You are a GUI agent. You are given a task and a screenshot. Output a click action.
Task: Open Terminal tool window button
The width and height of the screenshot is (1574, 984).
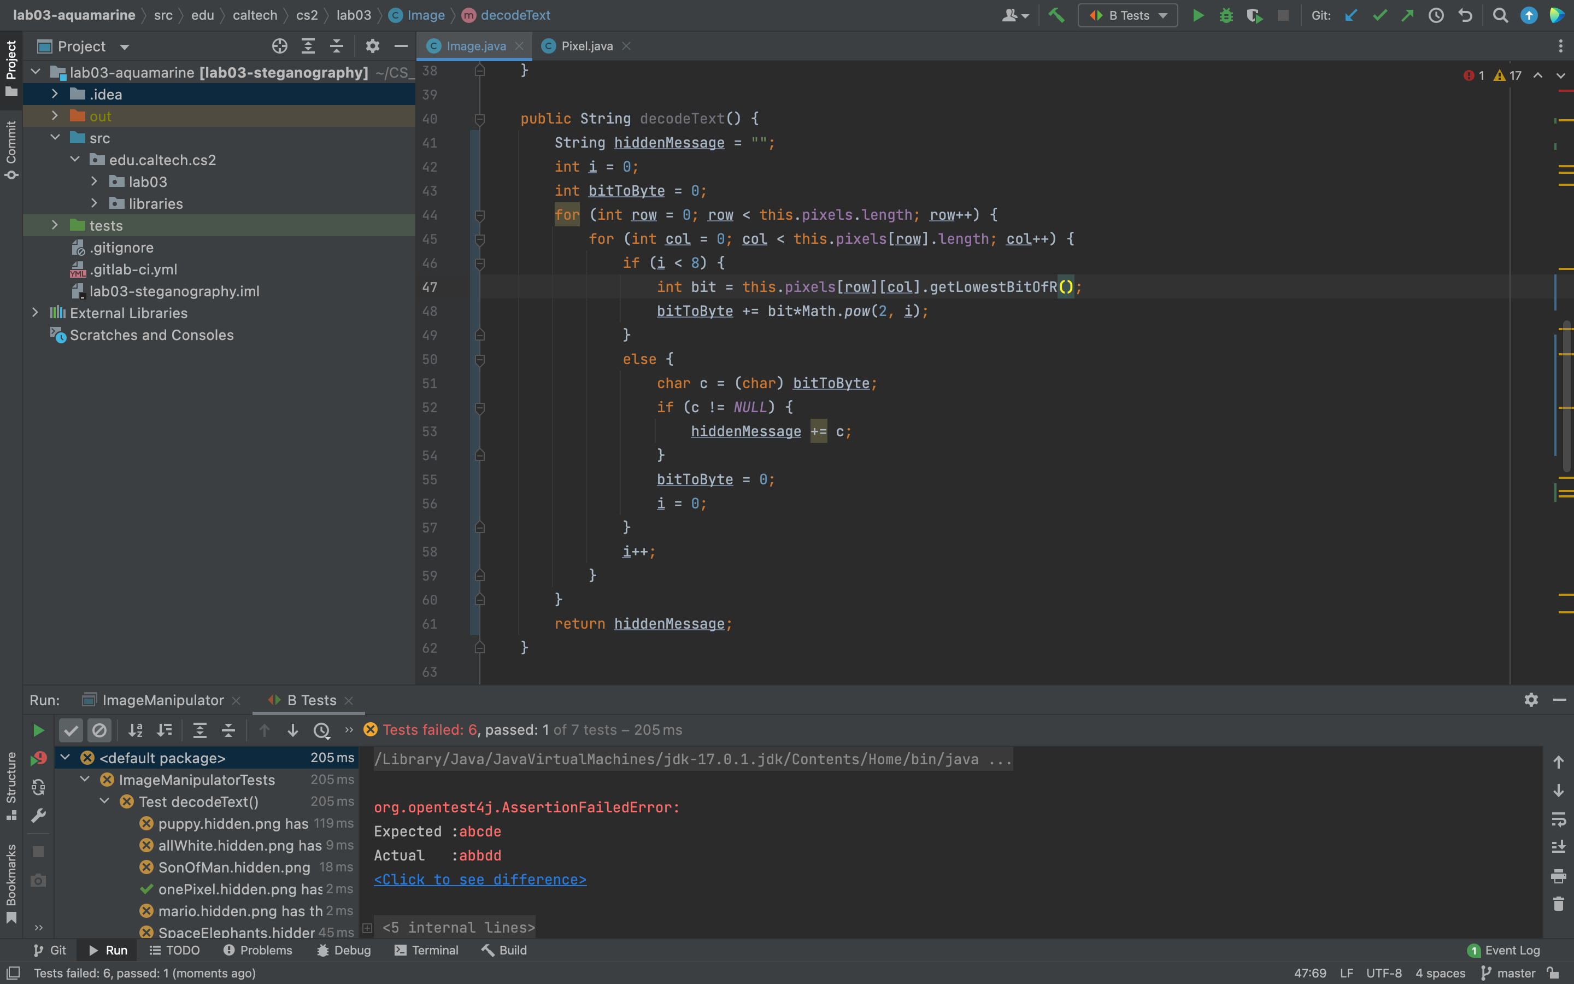(427, 950)
